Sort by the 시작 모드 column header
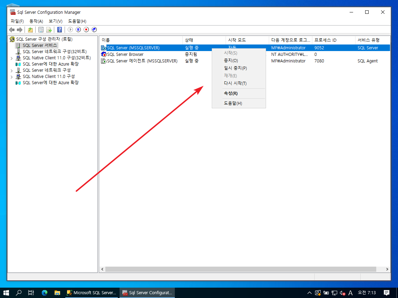 (247, 40)
